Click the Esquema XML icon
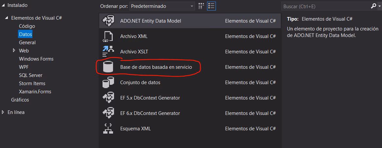The image size is (382, 148). pyautogui.click(x=108, y=129)
